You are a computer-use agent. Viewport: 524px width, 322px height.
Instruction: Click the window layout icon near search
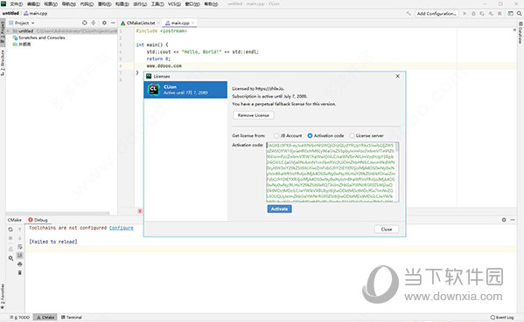click(510, 14)
